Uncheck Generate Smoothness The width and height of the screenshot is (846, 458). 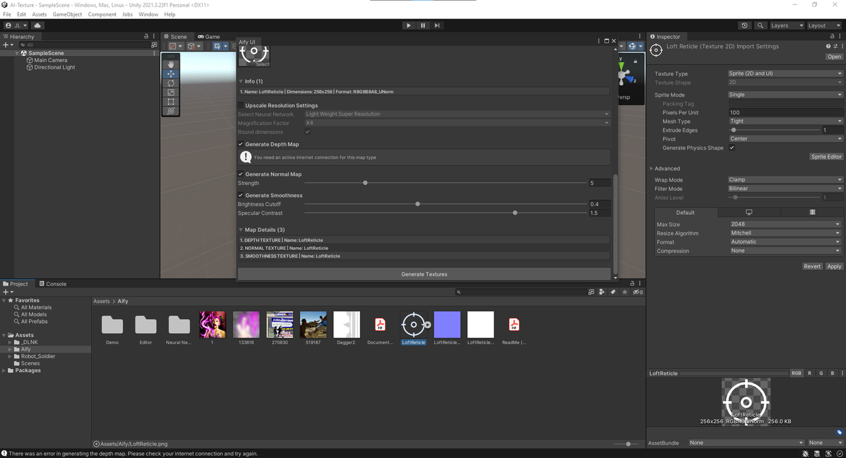click(x=241, y=196)
